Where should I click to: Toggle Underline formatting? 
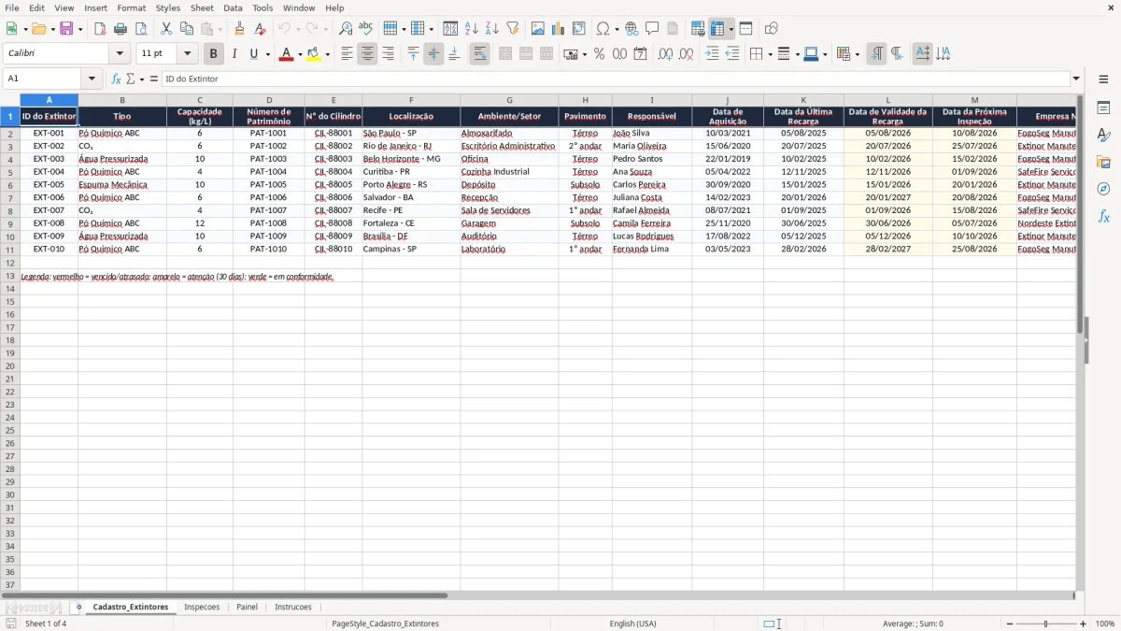254,54
